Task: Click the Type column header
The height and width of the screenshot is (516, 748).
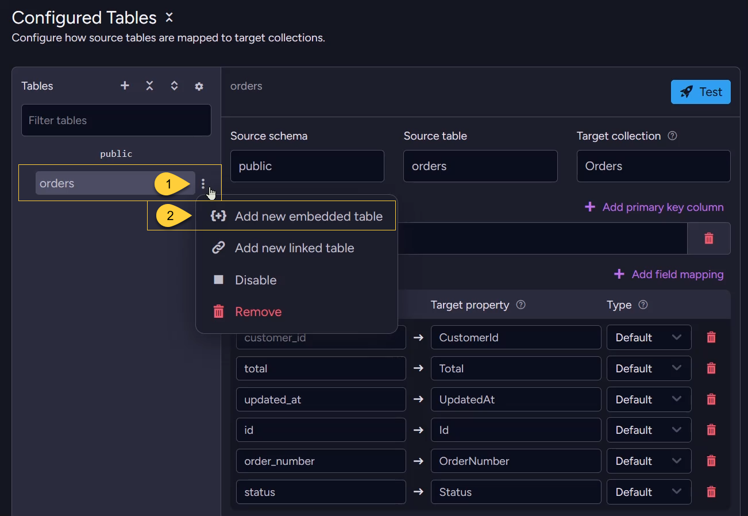Action: tap(619, 305)
